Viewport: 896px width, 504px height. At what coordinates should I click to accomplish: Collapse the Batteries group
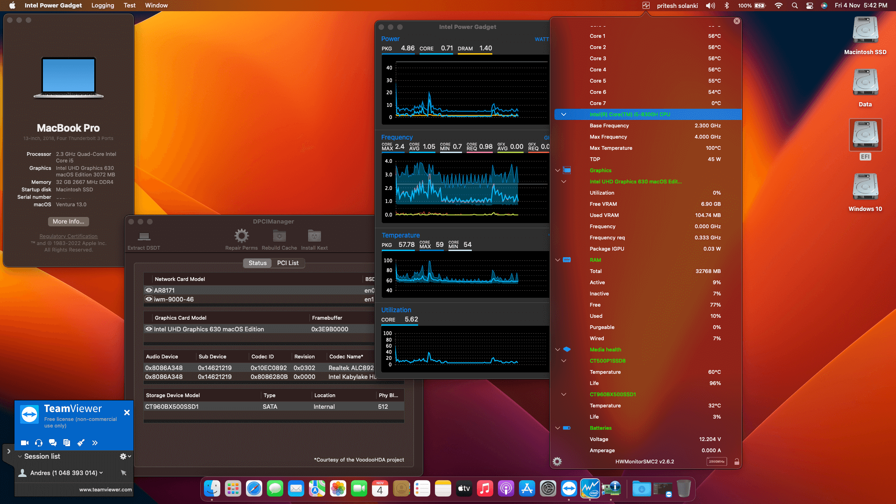click(x=558, y=428)
